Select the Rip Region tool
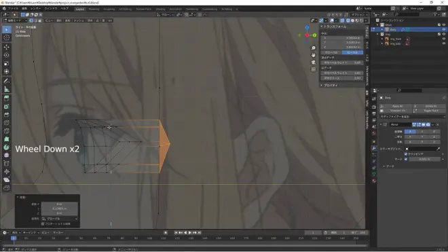The height and width of the screenshot is (252, 448). click(x=7, y=188)
